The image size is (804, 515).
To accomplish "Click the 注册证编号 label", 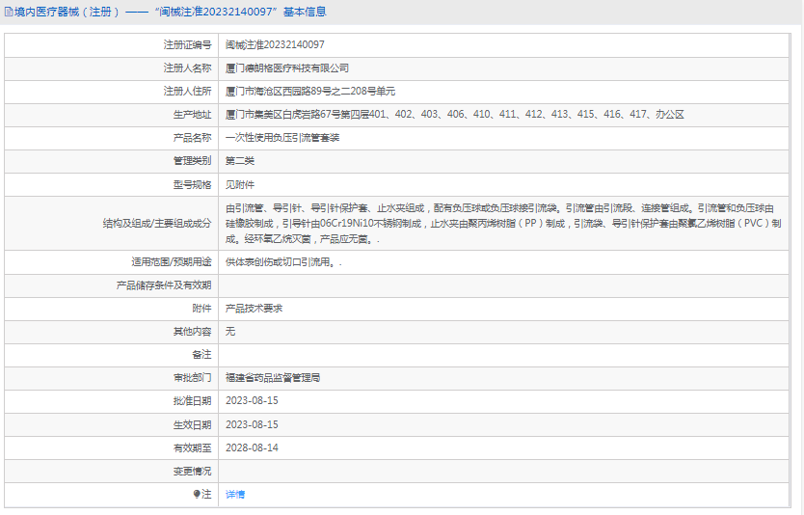I will click(187, 44).
